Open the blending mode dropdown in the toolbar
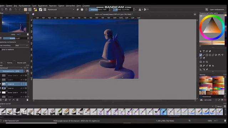 click(x=61, y=10)
